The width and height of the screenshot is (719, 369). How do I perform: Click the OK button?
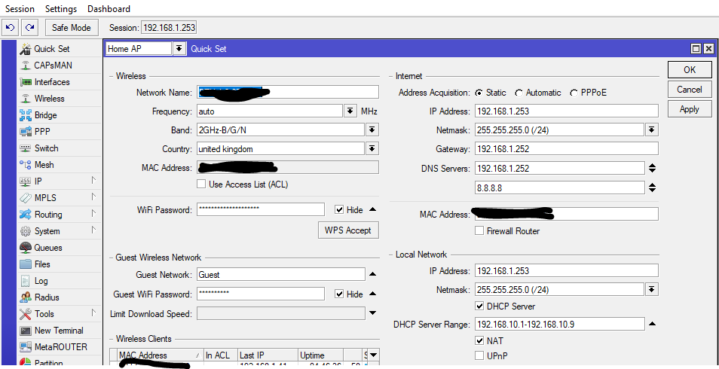pos(690,70)
